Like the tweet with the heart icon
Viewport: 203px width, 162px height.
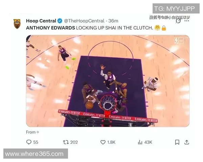[x=103, y=142]
